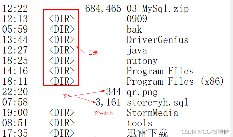Select the store-yh.sql file name
The height and width of the screenshot is (137, 233).
coord(157,103)
